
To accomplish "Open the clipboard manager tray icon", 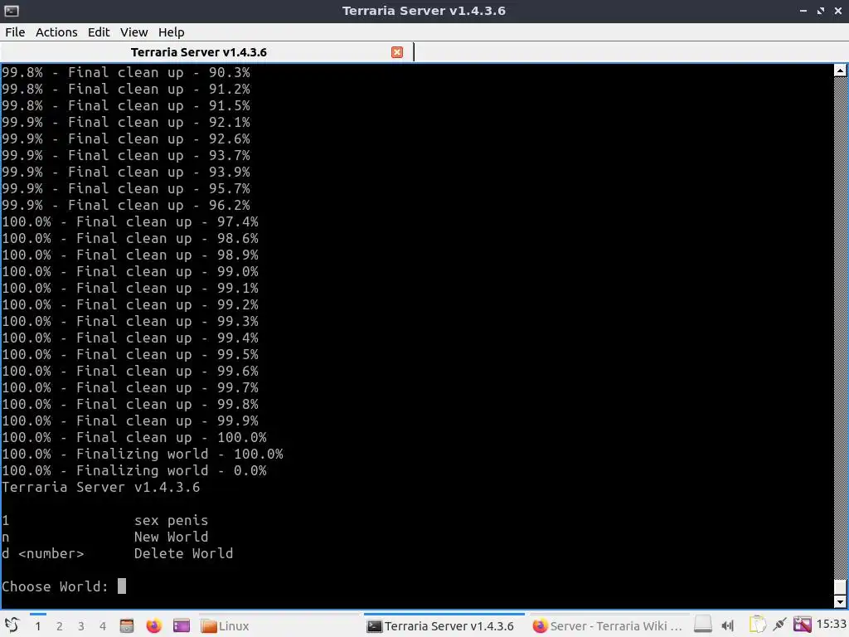I will pyautogui.click(x=758, y=625).
